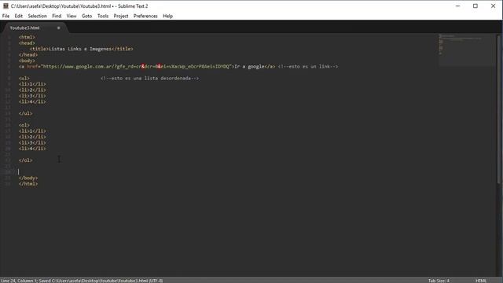The height and width of the screenshot is (283, 503).
Task: Click the 'Ir a google' link text
Action: point(250,66)
